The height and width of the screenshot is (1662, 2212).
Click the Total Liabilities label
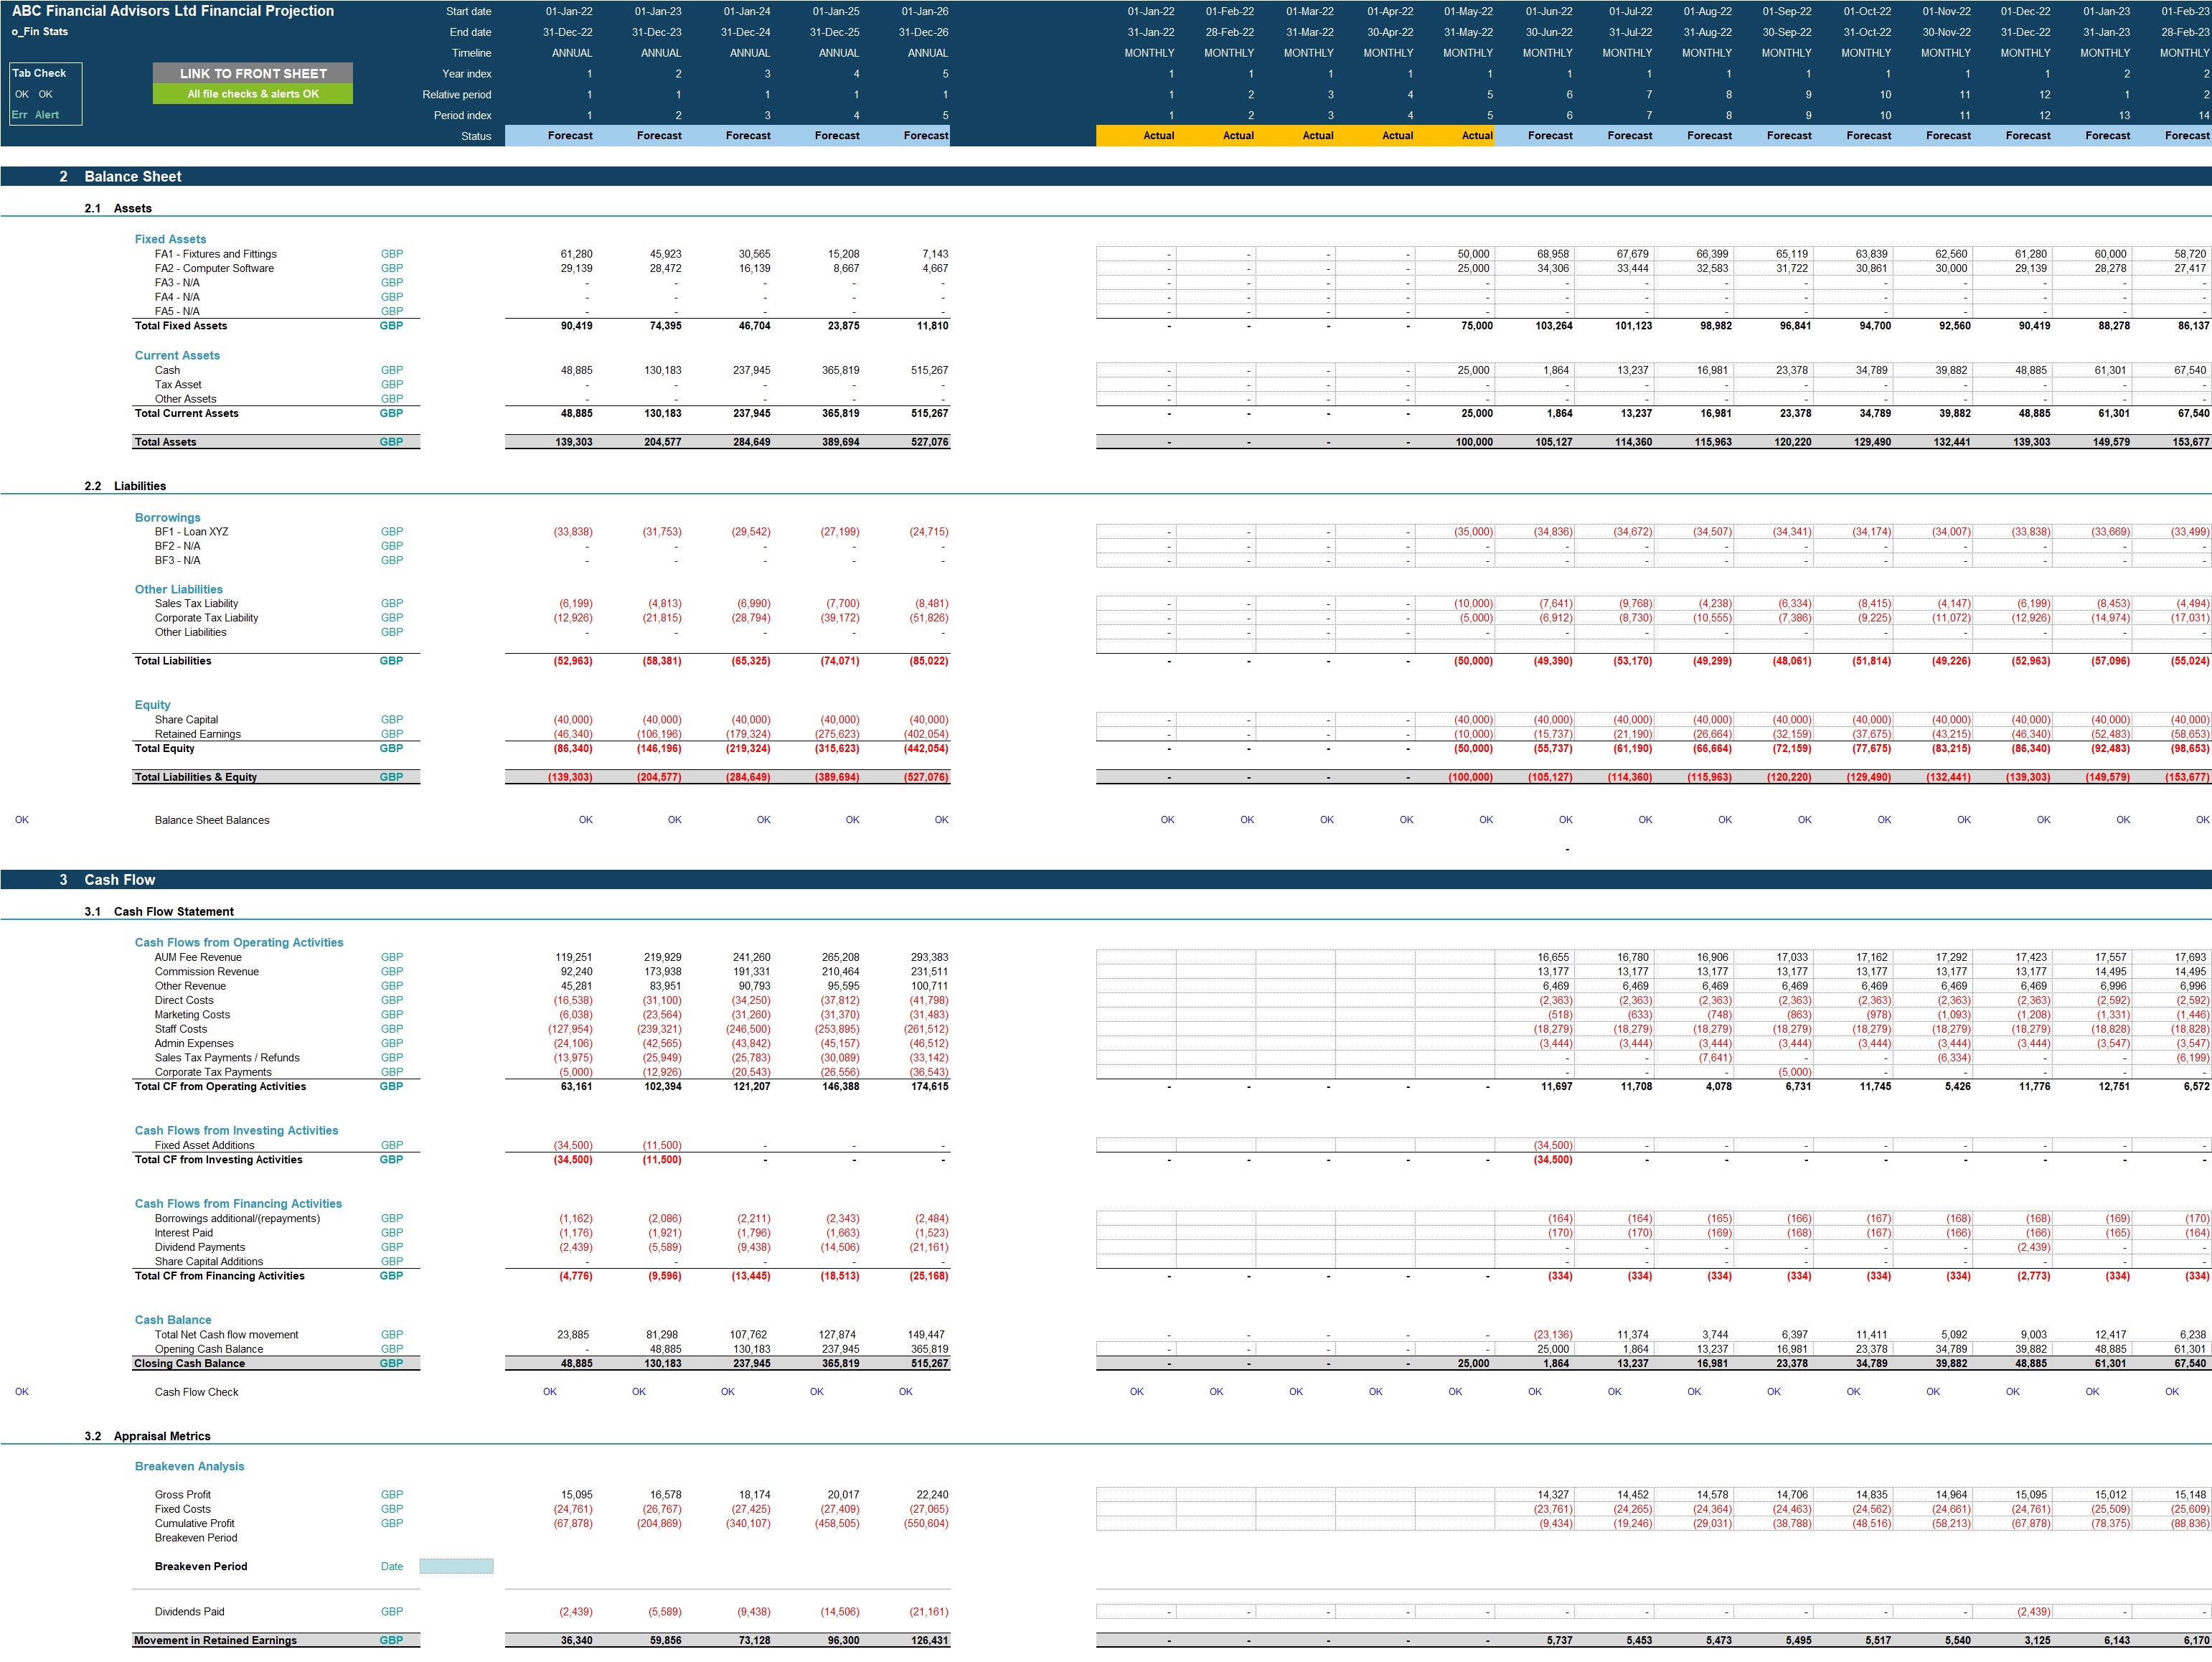(173, 661)
